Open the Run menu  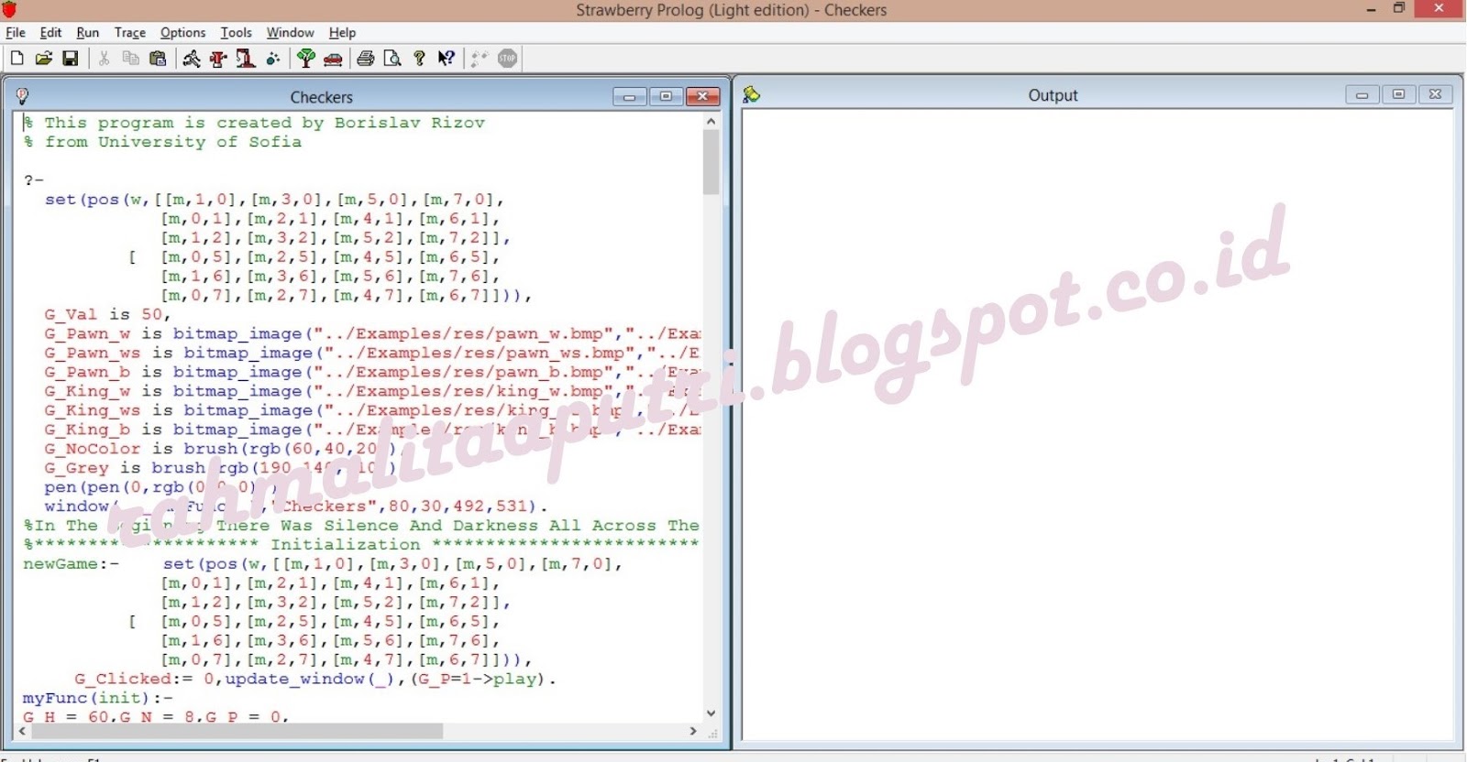(x=88, y=33)
